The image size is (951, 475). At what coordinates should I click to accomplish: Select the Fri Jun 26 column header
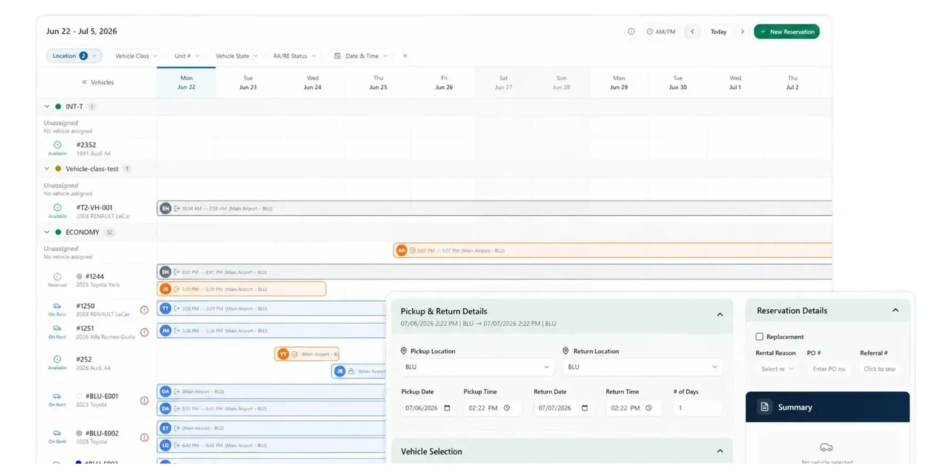[x=444, y=82]
